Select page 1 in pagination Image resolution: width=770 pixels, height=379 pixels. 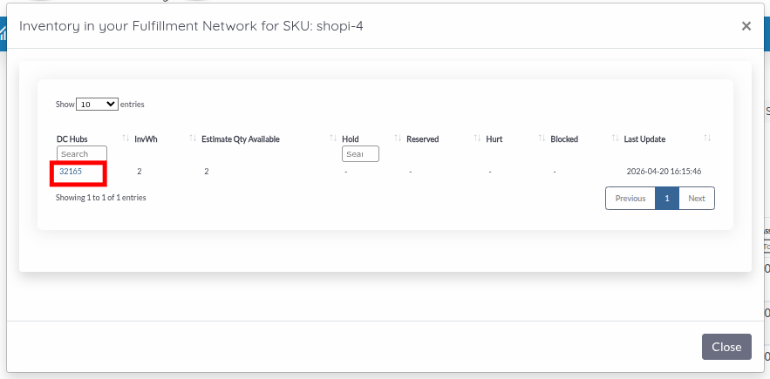667,199
